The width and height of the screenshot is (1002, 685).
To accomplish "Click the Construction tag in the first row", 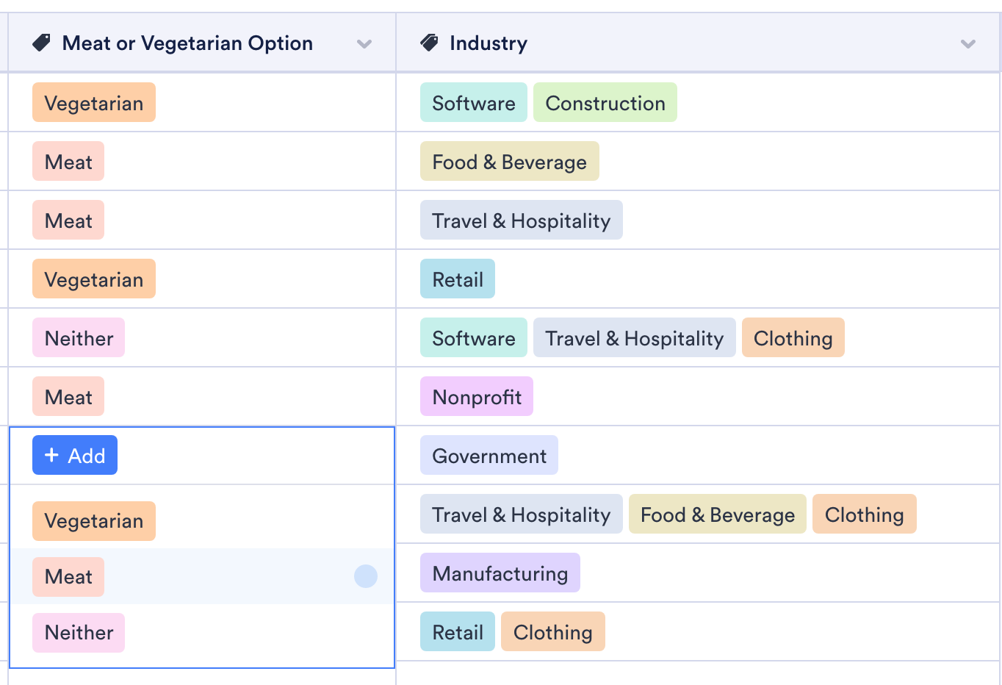I will [605, 103].
